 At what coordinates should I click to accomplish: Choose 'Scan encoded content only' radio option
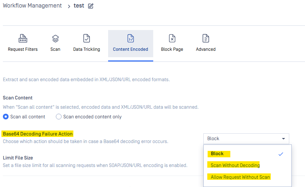point(59,117)
